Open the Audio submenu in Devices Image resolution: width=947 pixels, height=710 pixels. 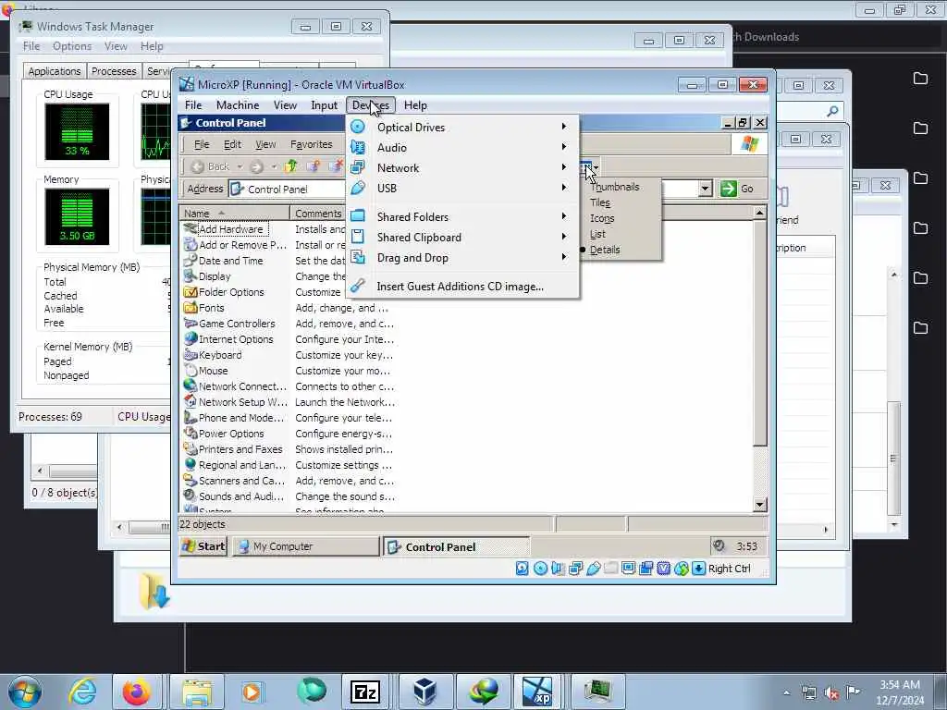point(462,147)
